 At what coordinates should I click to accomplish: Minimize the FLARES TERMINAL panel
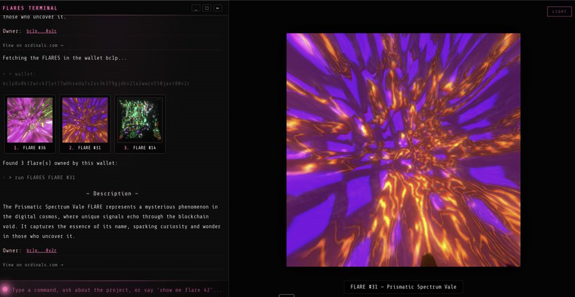click(x=196, y=8)
